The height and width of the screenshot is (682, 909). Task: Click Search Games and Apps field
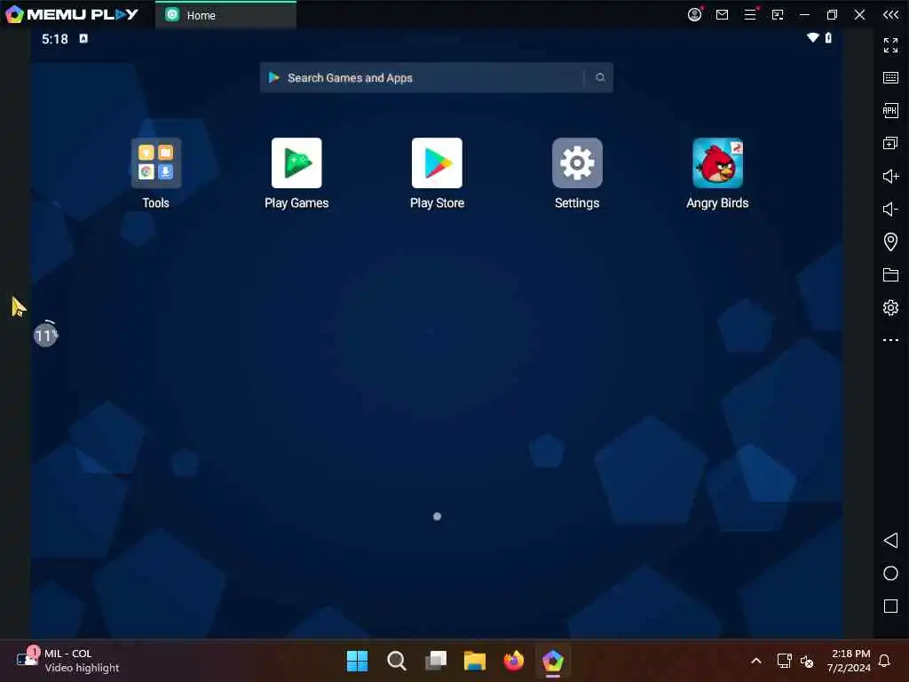436,77
